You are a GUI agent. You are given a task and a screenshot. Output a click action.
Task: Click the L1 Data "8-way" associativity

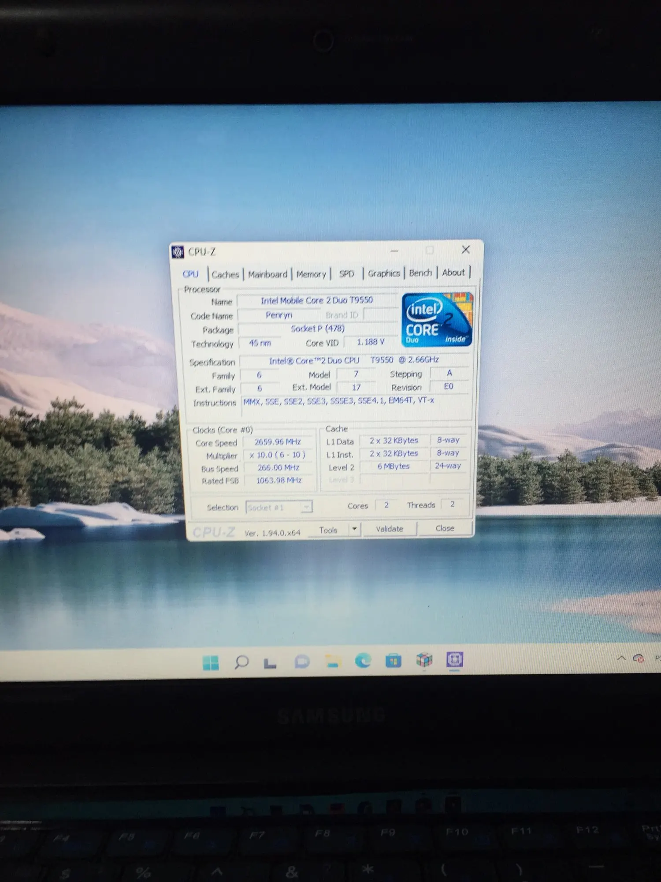pyautogui.click(x=448, y=440)
